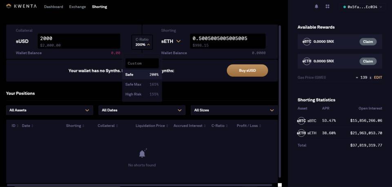
Task: Open the grid apps menu icon
Action: pos(327,7)
